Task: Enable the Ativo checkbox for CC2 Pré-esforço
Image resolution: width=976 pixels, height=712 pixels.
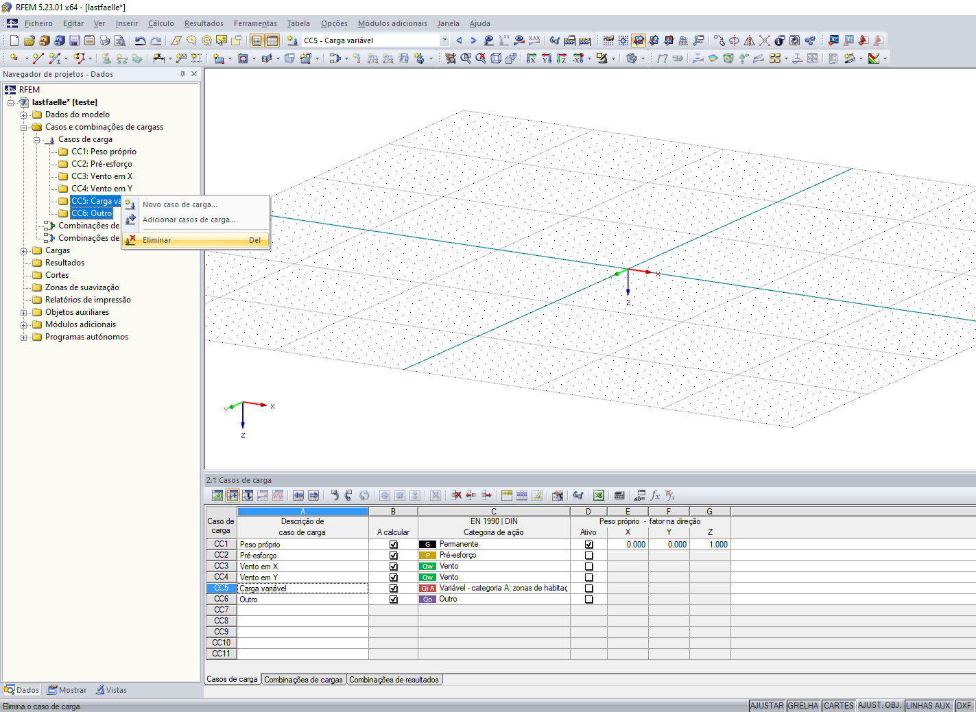Action: (588, 556)
